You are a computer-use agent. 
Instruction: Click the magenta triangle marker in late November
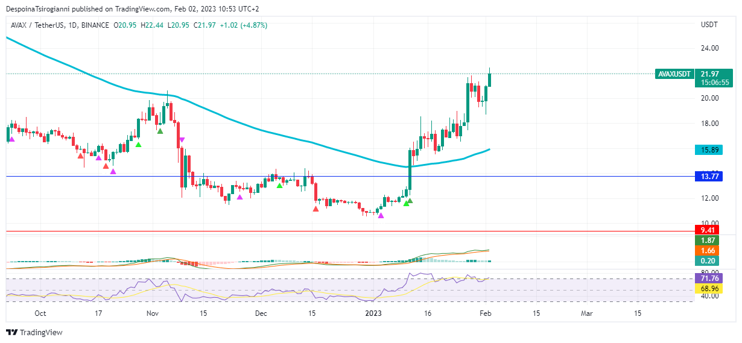point(239,197)
